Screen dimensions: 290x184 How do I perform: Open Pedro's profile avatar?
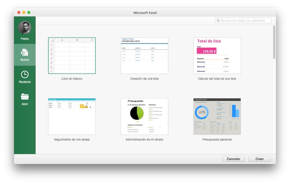point(25,28)
